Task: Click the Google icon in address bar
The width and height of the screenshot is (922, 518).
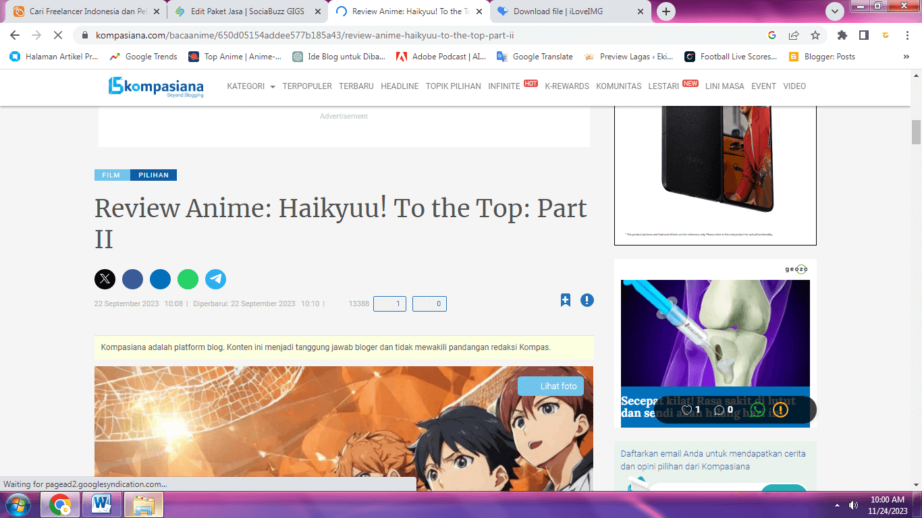Action: [x=772, y=35]
